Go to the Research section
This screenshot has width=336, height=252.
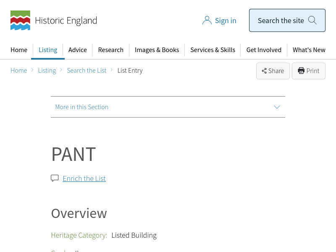(x=110, y=50)
